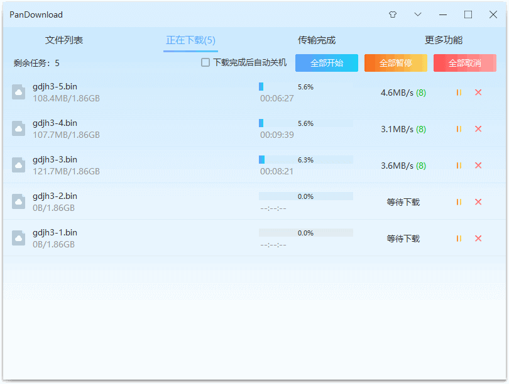This screenshot has height=384, width=509.
Task: Select the gdjh3-4.bin file name
Action: click(55, 123)
